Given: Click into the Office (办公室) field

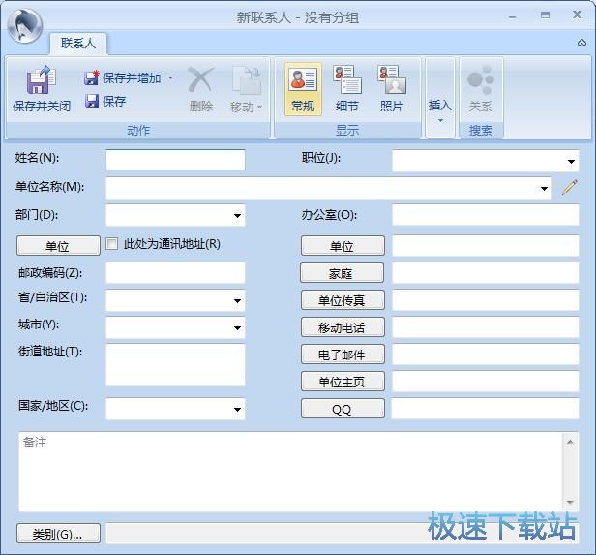Looking at the screenshot, I should pyautogui.click(x=486, y=215).
